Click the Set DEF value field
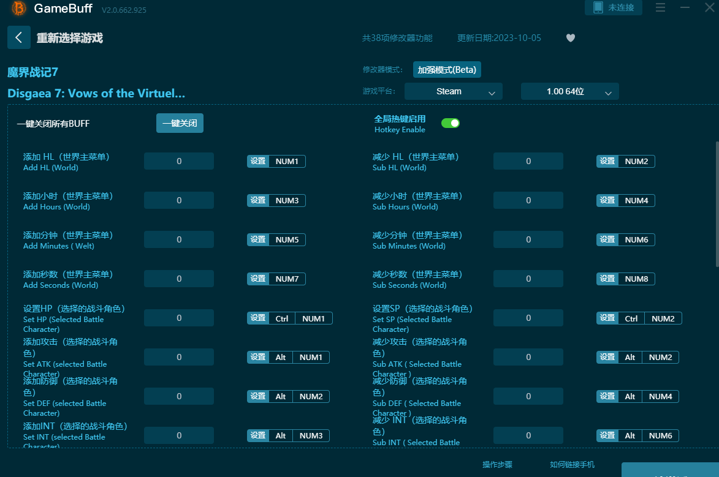 tap(179, 396)
